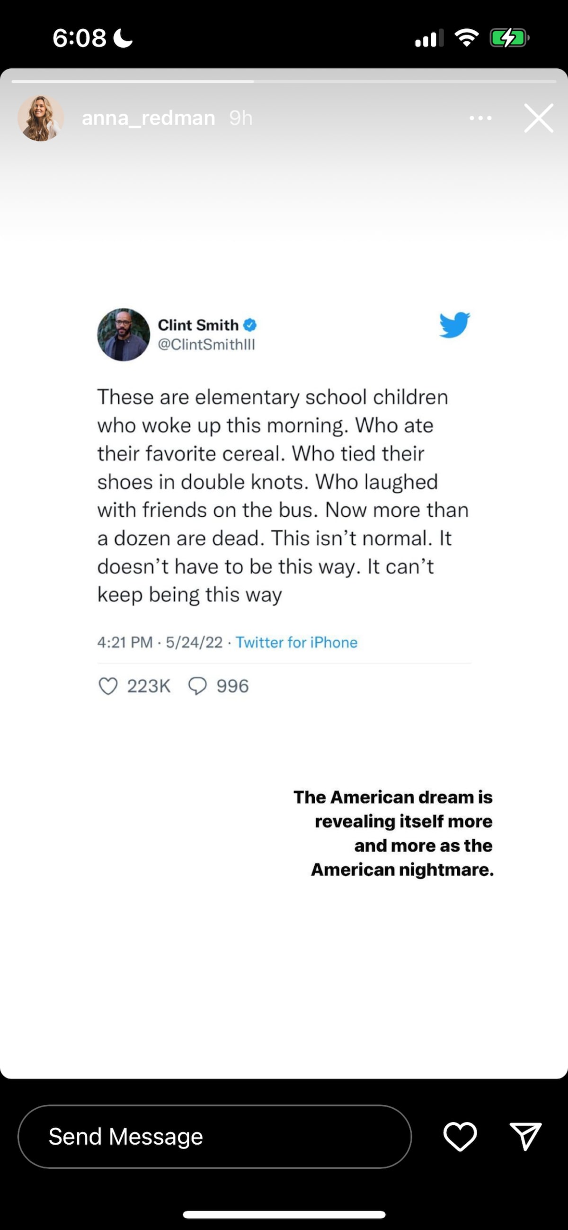Screen dimensions: 568x1230
Task: Tap the Wi-Fi status icon
Action: [x=467, y=38]
